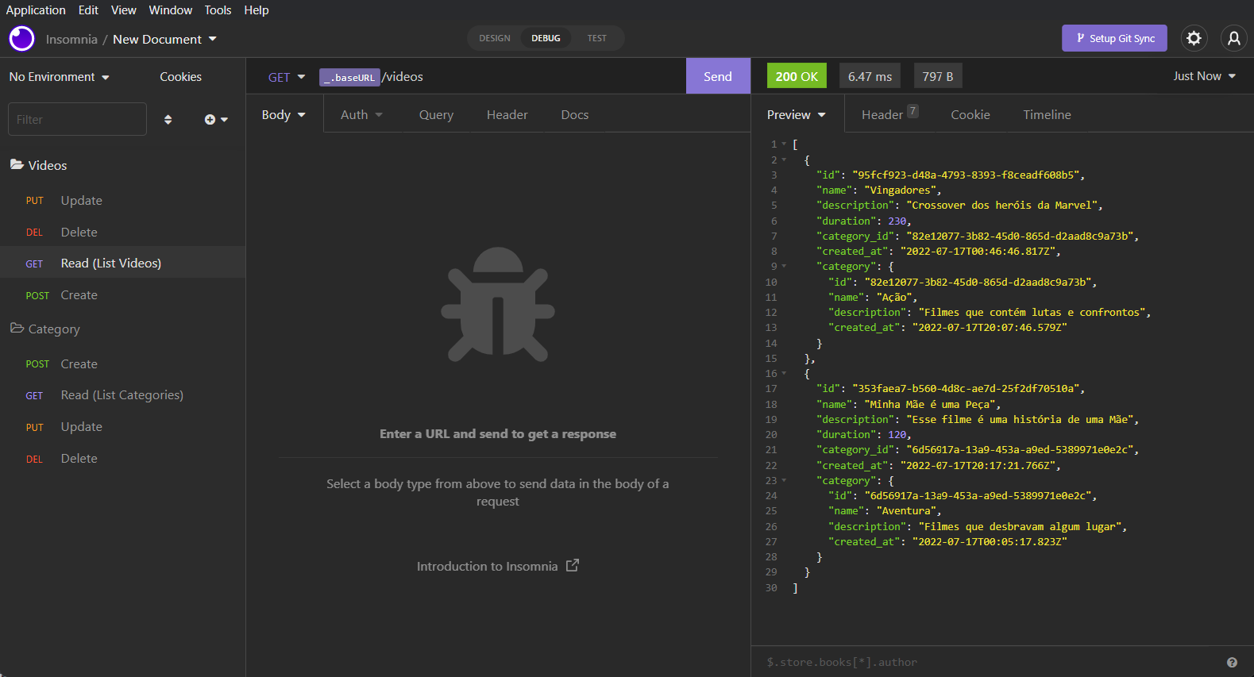Switch to the TEST mode
Viewport: 1254px width, 677px height.
596,38
